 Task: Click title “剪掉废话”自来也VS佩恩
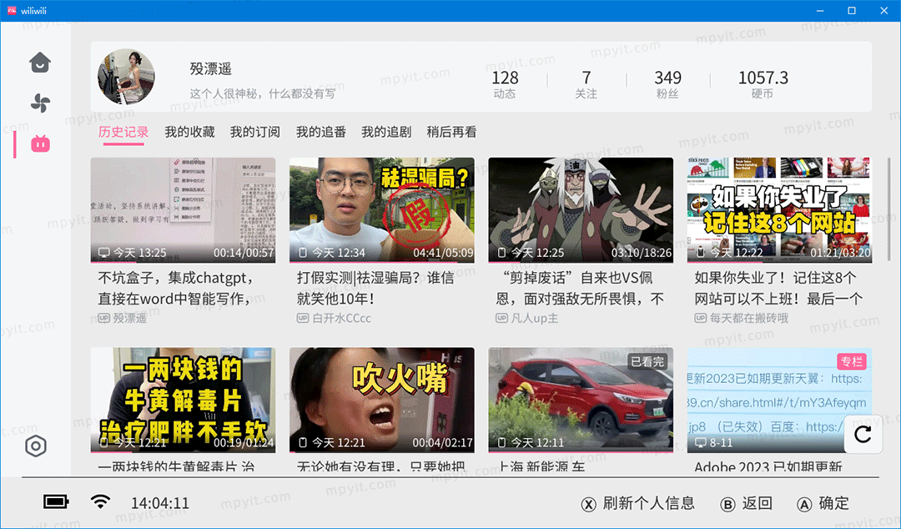(580, 288)
